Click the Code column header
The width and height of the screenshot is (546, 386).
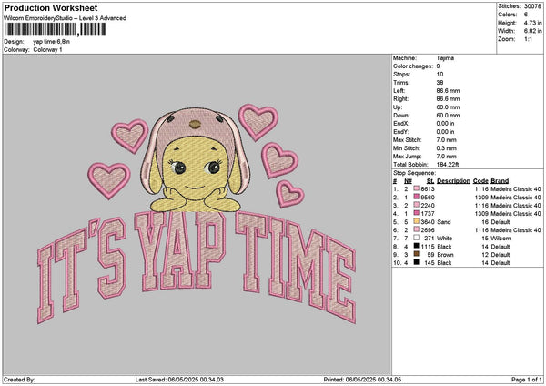[x=480, y=180]
